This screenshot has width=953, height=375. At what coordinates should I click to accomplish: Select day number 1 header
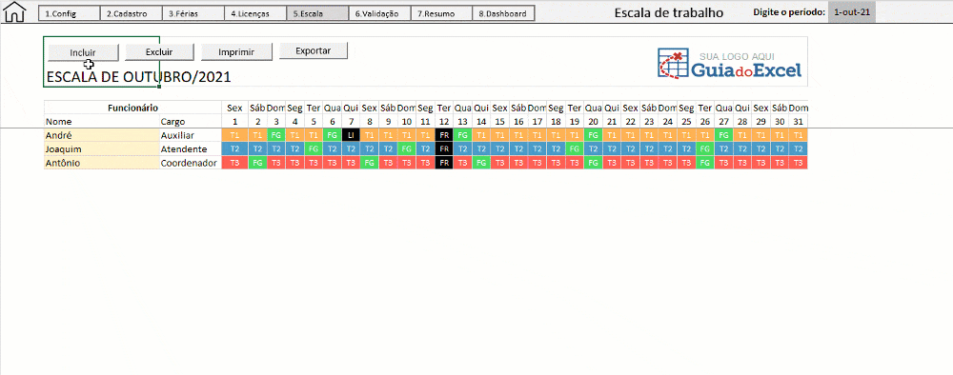click(234, 122)
